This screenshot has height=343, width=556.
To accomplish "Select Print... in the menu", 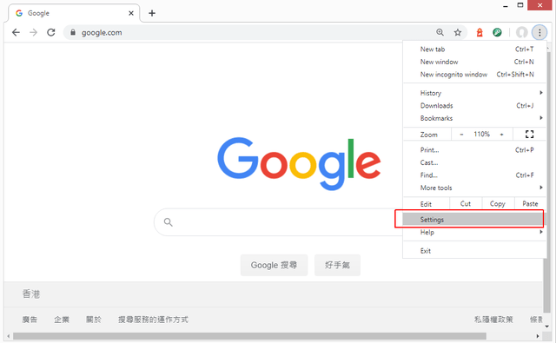I will coord(474,150).
